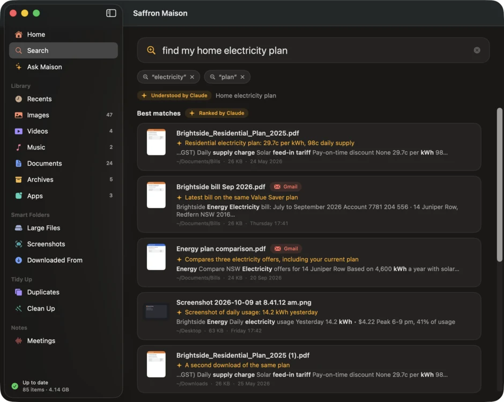This screenshot has height=402, width=504.
Task: Select Recents in the Library
Action: pos(63,99)
